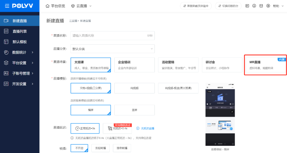Expand 数据统计 in the sidebar
The width and height of the screenshot is (287, 153).
(x=19, y=52)
